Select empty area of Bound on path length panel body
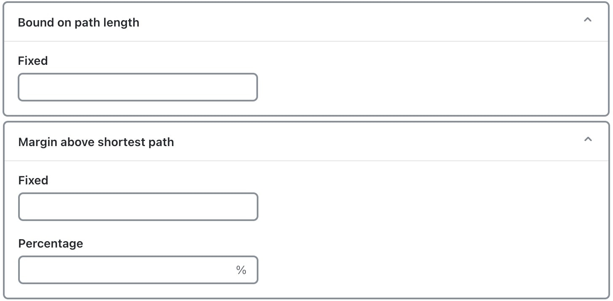The image size is (613, 301). [x=422, y=80]
